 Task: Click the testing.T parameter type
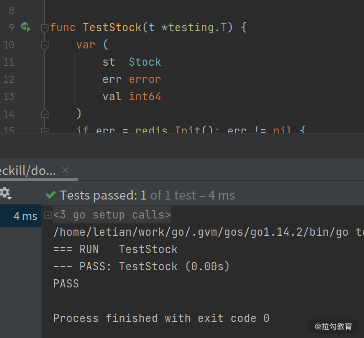pos(197,28)
